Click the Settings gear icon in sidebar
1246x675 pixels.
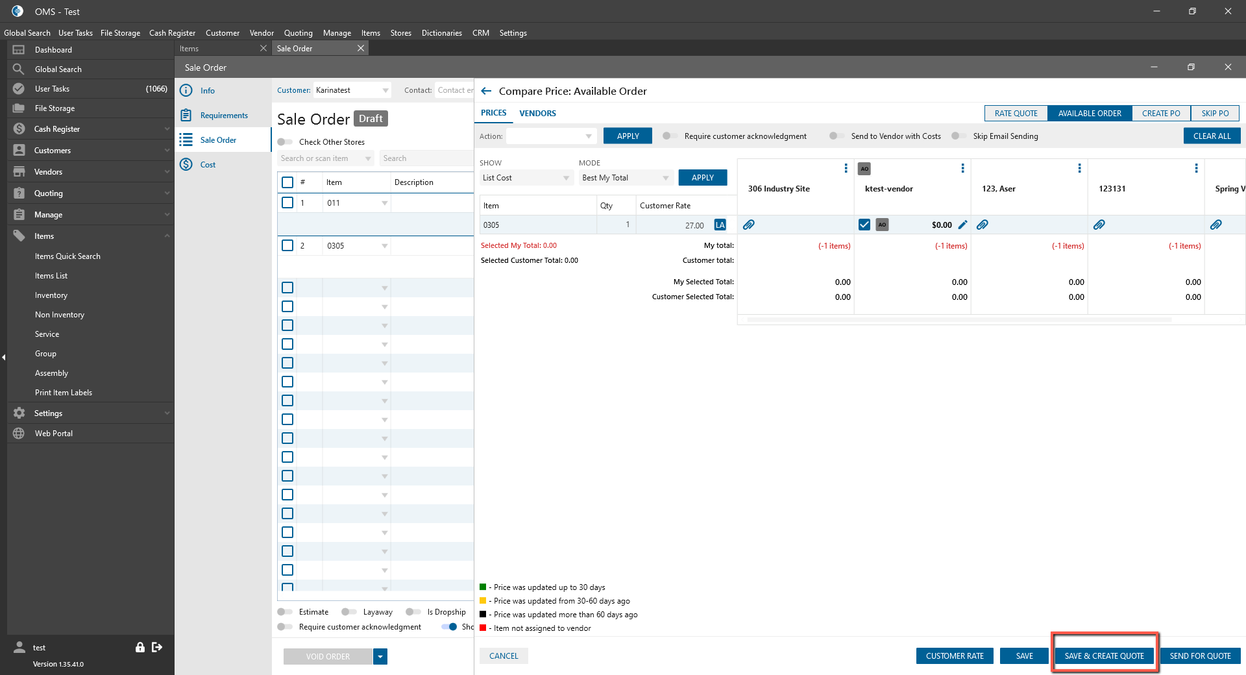point(19,413)
